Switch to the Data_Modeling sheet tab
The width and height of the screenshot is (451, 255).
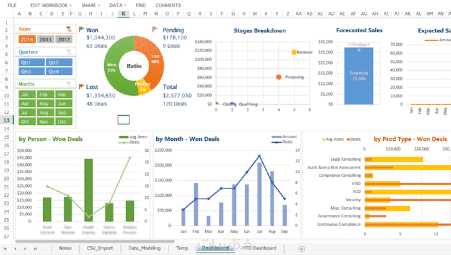(144, 248)
